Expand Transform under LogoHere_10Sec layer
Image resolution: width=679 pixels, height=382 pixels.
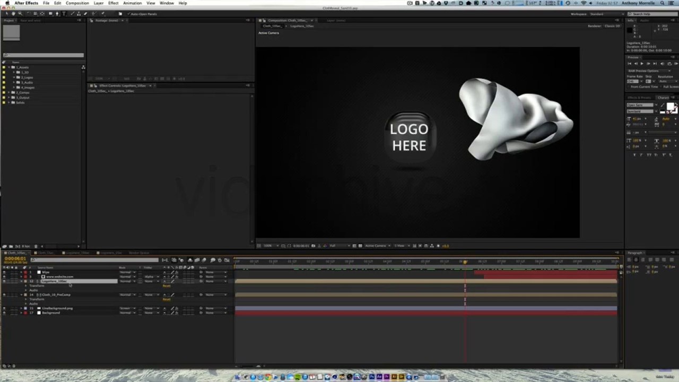click(26, 285)
